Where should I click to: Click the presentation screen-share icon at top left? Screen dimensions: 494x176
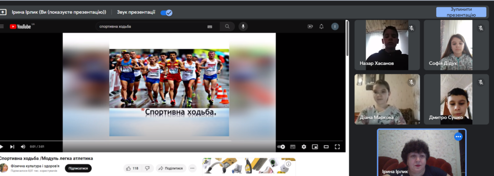click(x=3, y=12)
